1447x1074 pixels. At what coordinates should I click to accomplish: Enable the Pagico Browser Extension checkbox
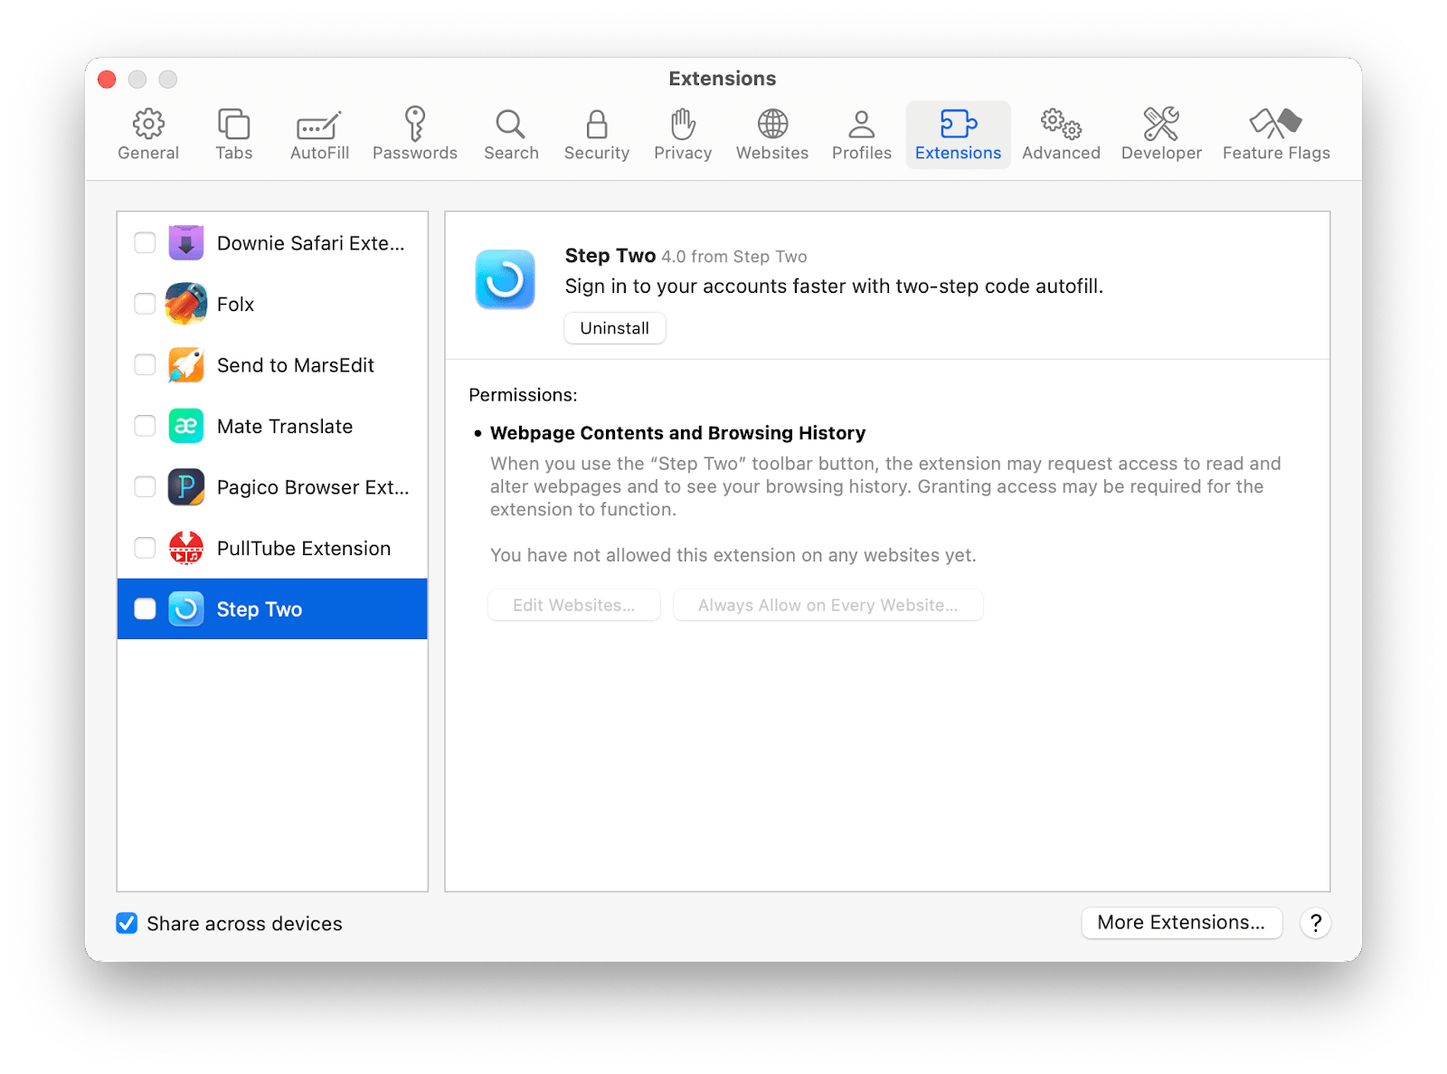(145, 487)
